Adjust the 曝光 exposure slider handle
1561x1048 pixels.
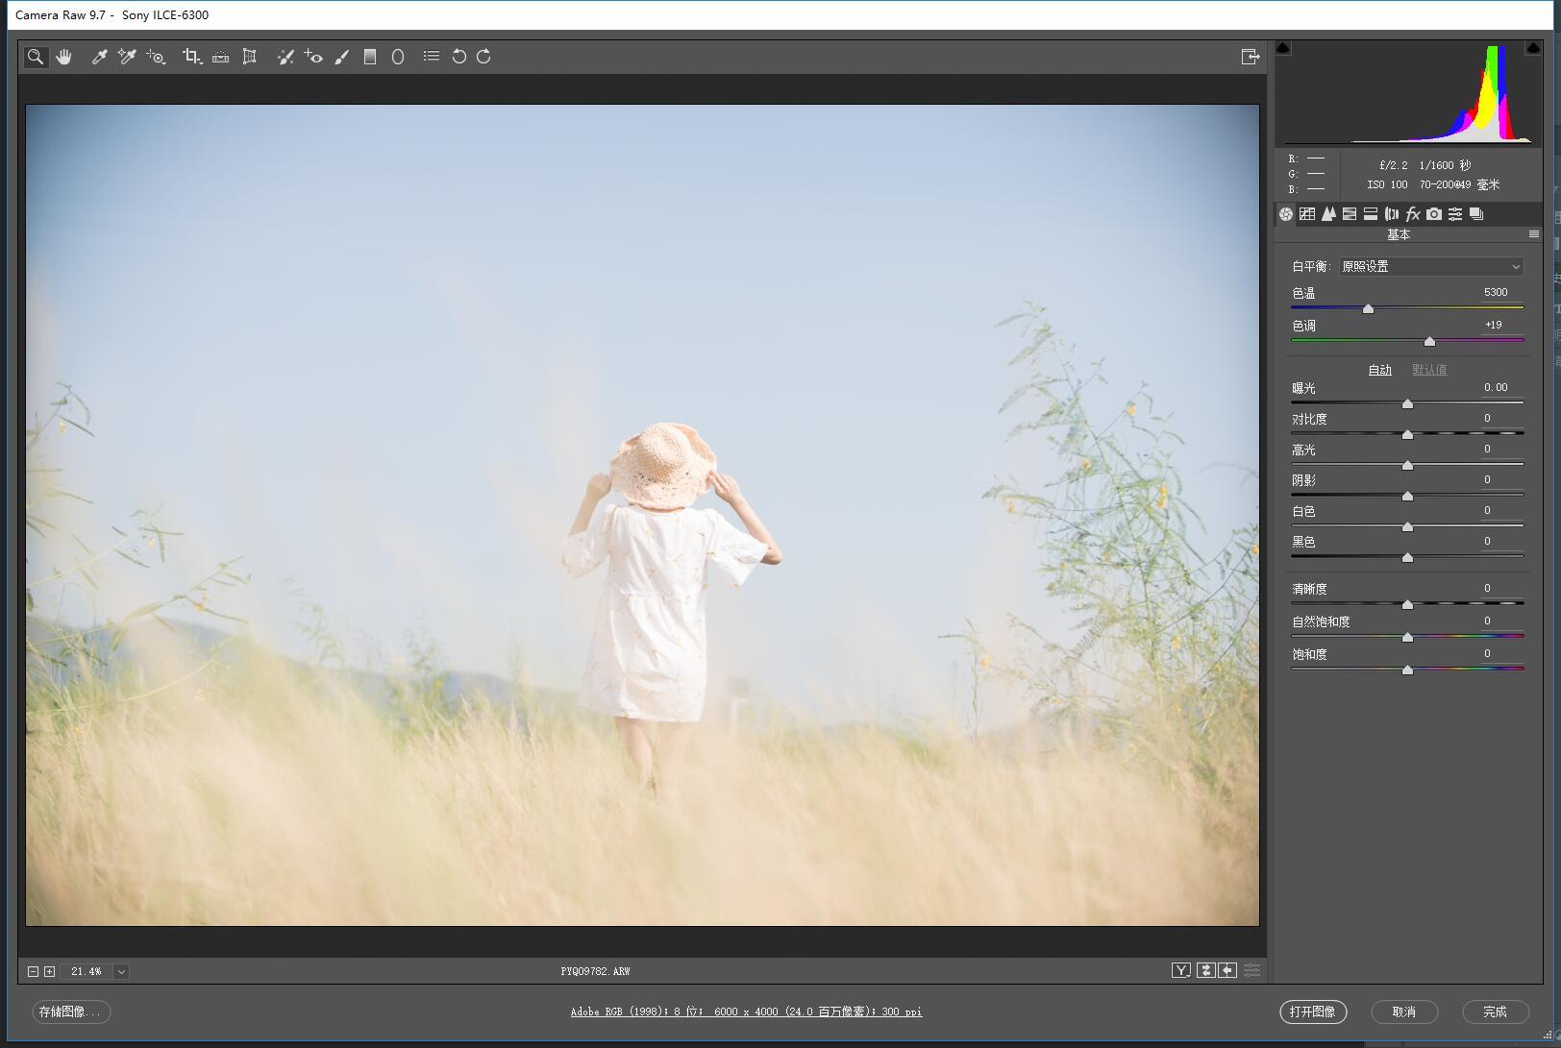[x=1407, y=404]
